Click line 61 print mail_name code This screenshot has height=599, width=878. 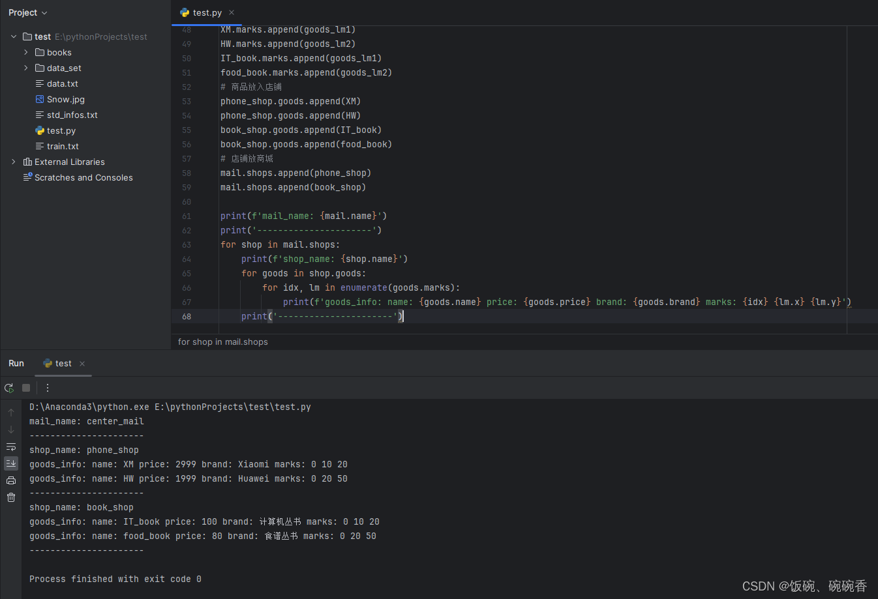pos(304,216)
